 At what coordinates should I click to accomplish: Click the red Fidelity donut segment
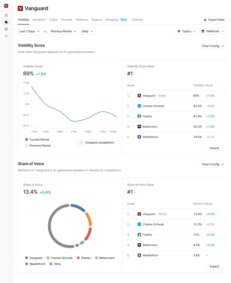coord(89,234)
